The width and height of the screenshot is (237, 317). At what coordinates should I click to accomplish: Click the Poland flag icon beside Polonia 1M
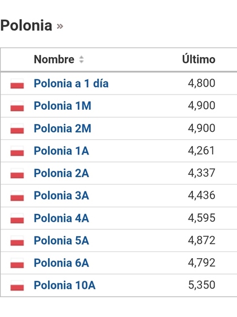pos(17,106)
